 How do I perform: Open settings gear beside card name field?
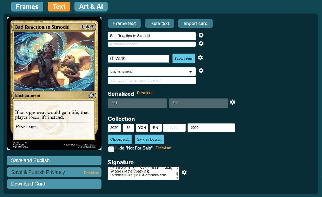[x=201, y=35]
